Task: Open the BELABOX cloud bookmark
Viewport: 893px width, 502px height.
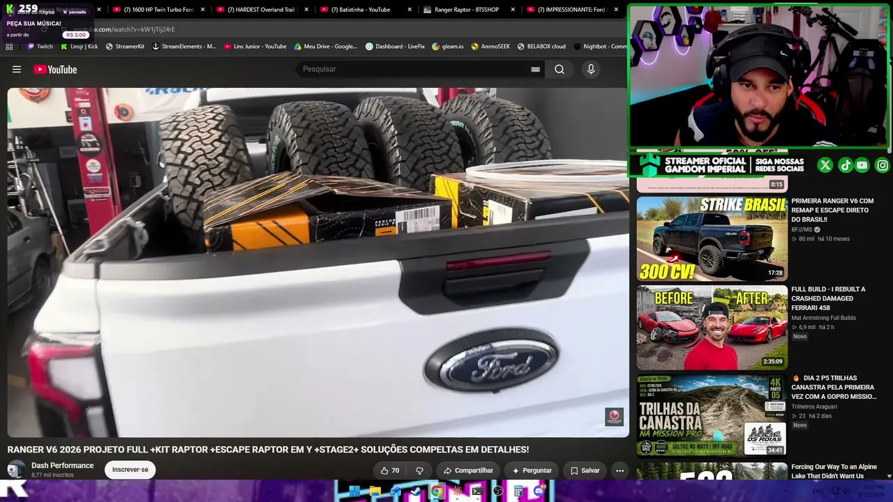Action: pos(541,47)
